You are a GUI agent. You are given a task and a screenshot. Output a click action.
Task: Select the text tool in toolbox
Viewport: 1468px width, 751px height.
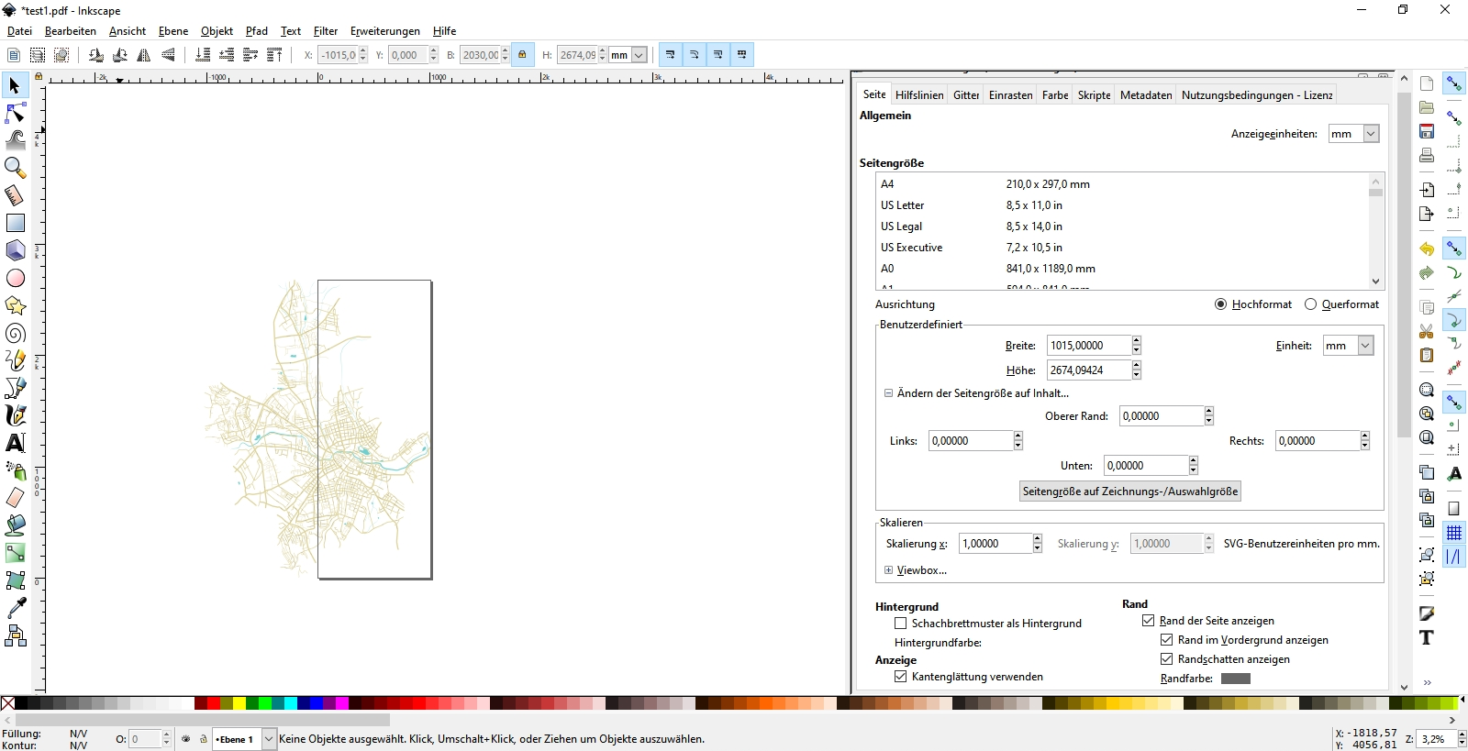[16, 443]
